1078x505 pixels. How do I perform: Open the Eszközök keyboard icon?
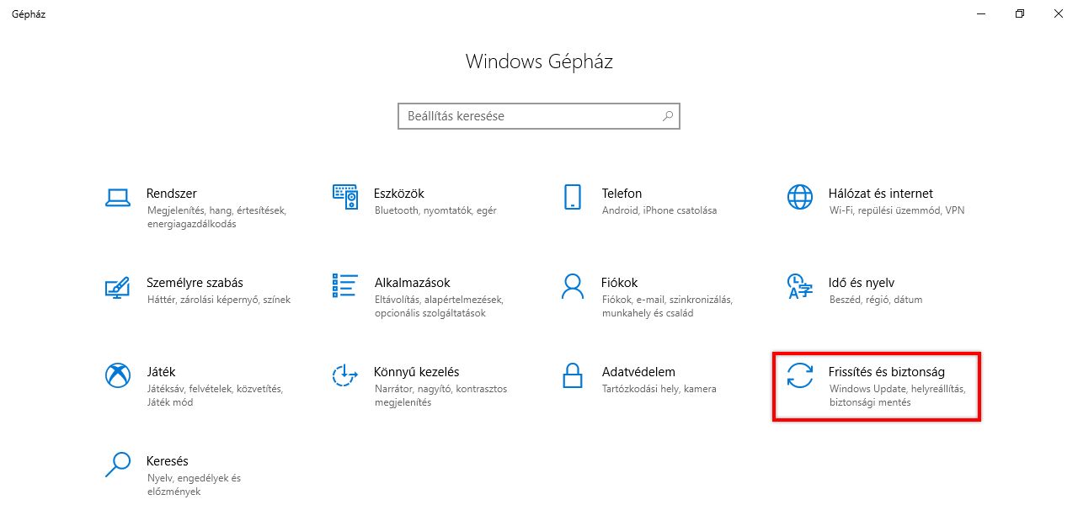(345, 197)
